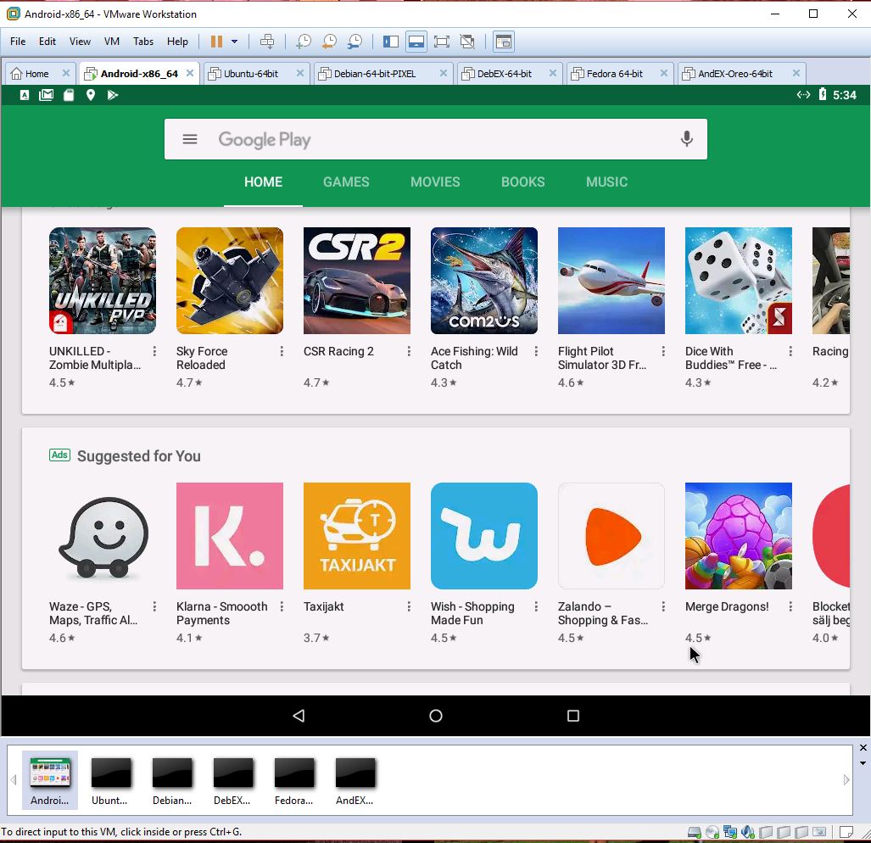Click the thumbnail bar right scroll arrow

coord(846,779)
